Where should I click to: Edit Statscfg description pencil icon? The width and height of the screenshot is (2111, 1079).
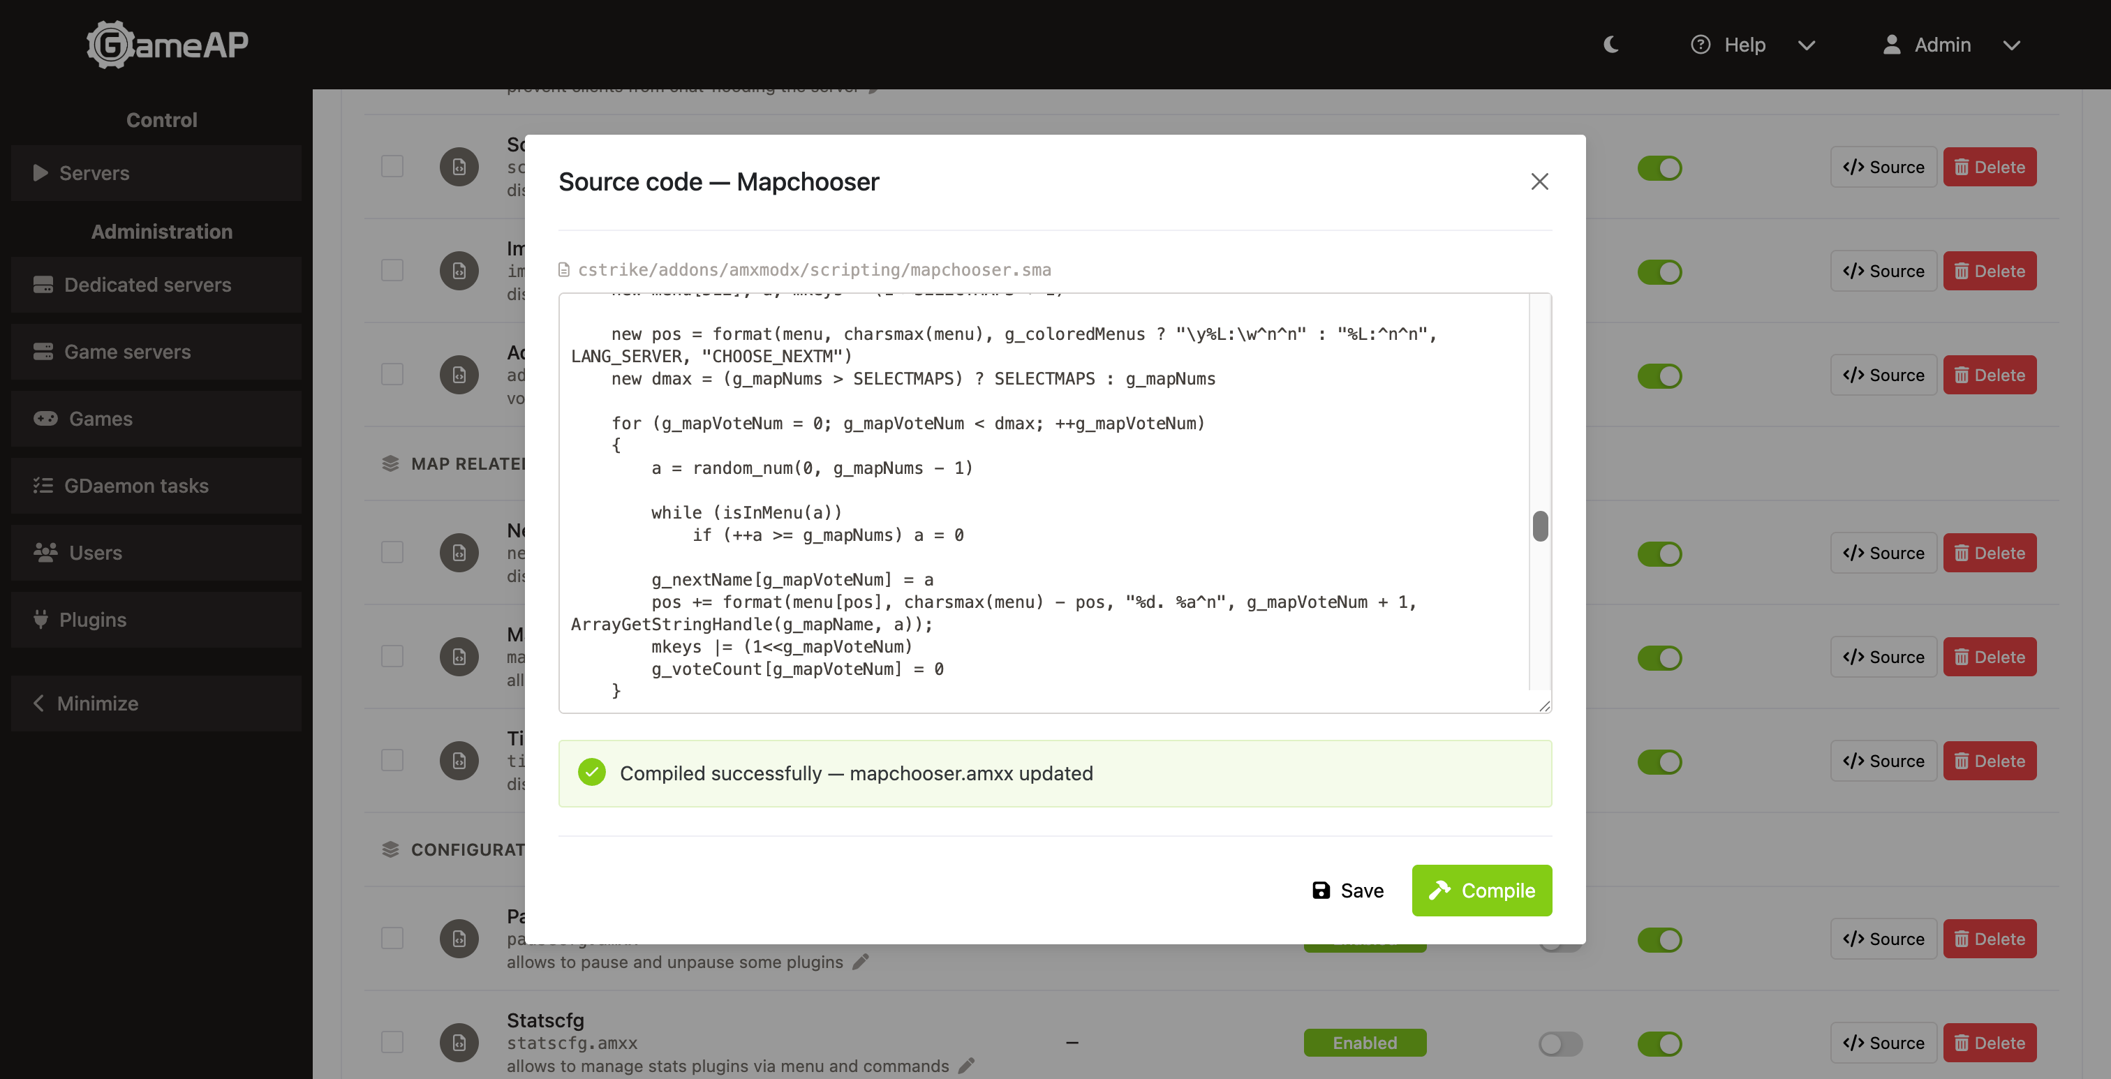(x=967, y=1065)
